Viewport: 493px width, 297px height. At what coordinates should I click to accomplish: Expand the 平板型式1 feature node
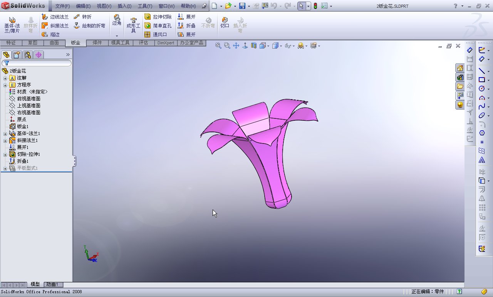(x=5, y=168)
